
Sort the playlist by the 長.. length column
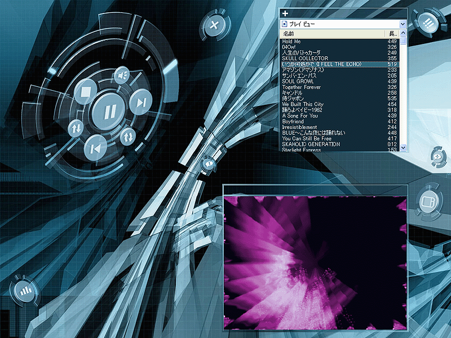pyautogui.click(x=392, y=34)
